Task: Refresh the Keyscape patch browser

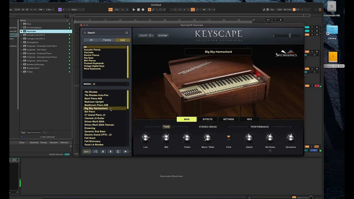Action: pyautogui.click(x=118, y=151)
